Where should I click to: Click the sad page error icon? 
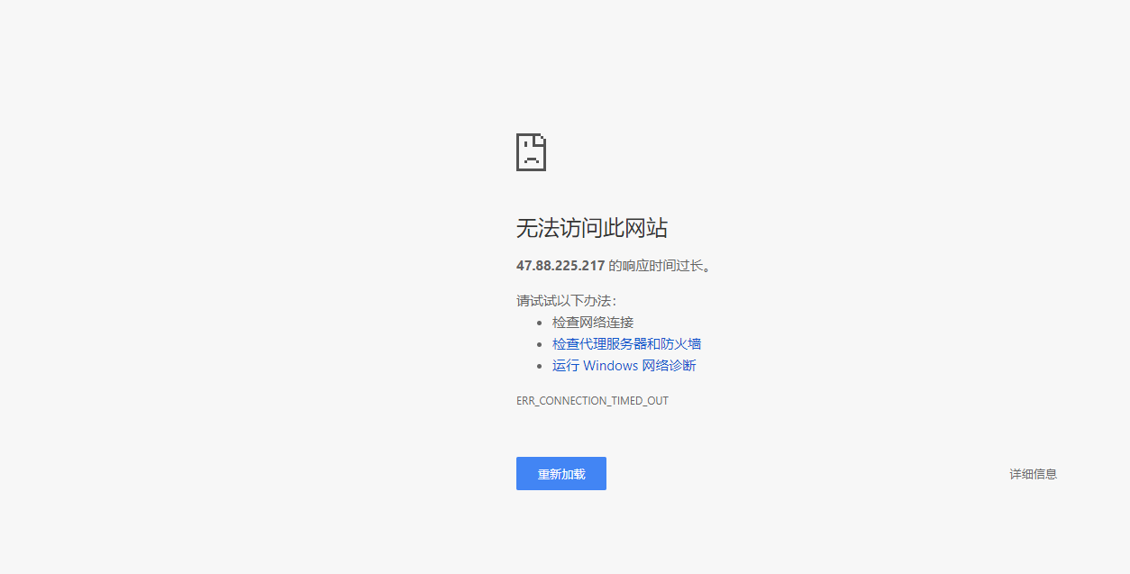(x=531, y=152)
